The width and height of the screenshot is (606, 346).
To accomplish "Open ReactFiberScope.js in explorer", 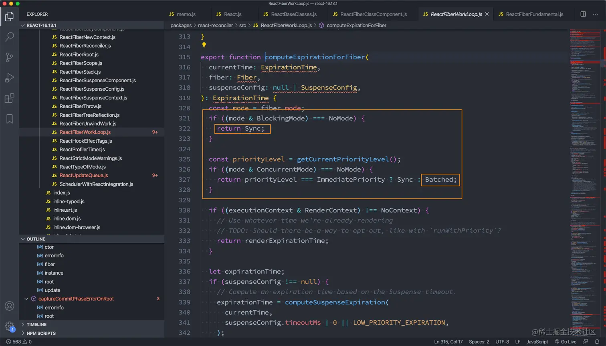I will click(81, 63).
